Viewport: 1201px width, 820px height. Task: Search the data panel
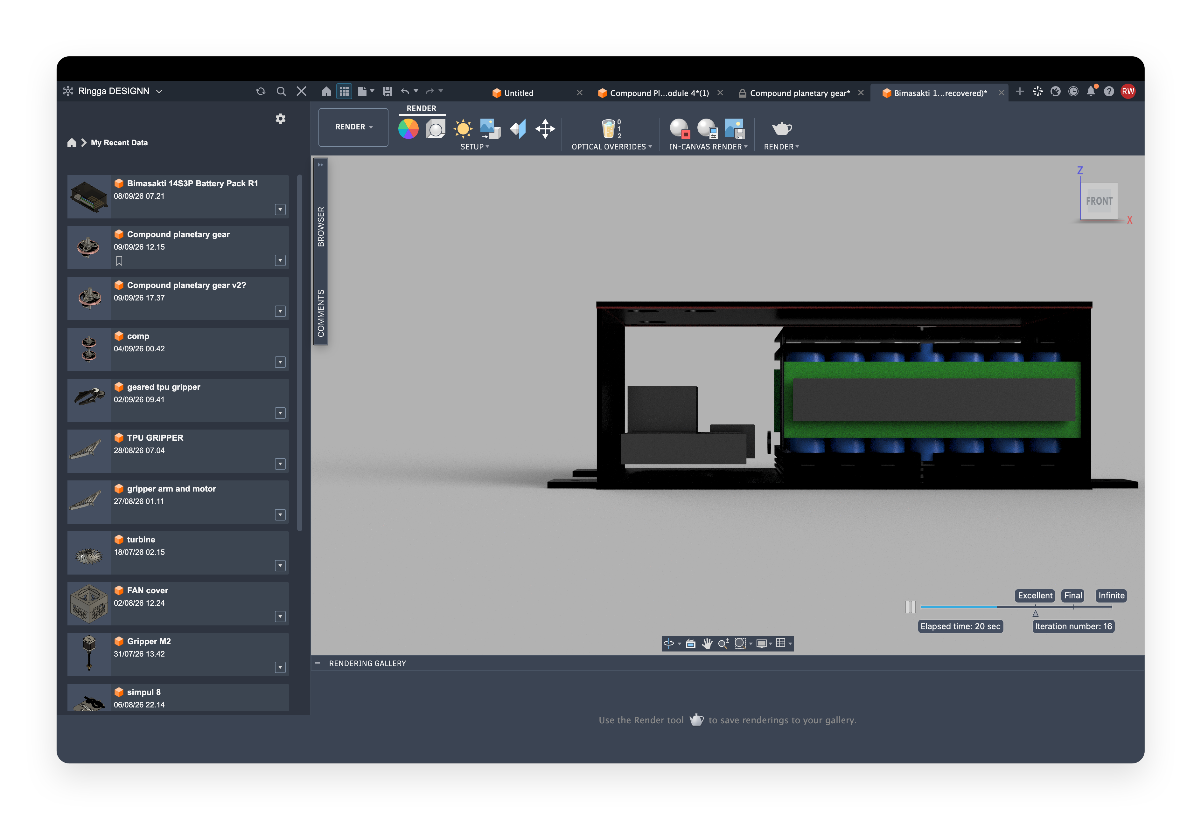pos(281,91)
